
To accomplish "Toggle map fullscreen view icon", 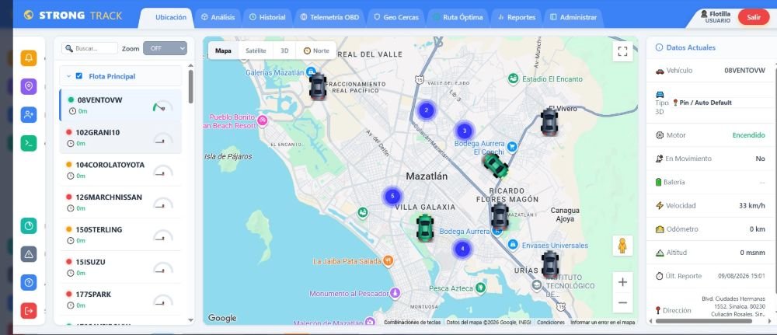I will pos(623,51).
